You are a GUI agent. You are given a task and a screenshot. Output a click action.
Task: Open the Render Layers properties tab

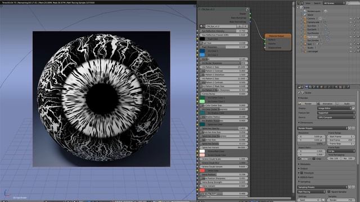(310, 87)
